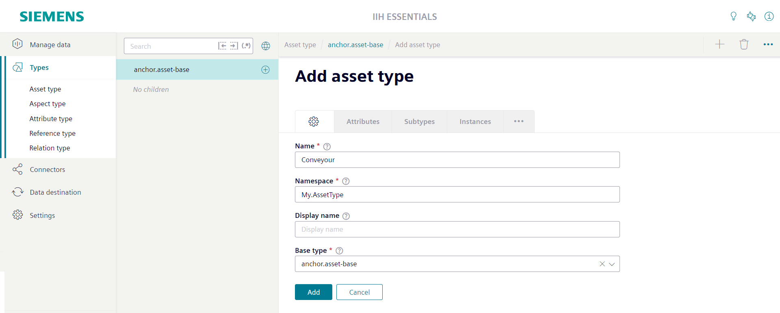Click the No children text
Viewport: 780px width, 313px height.
pos(151,89)
